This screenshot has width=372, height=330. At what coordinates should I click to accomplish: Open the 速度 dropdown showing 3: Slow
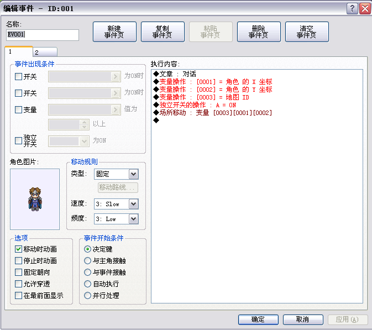pos(116,204)
